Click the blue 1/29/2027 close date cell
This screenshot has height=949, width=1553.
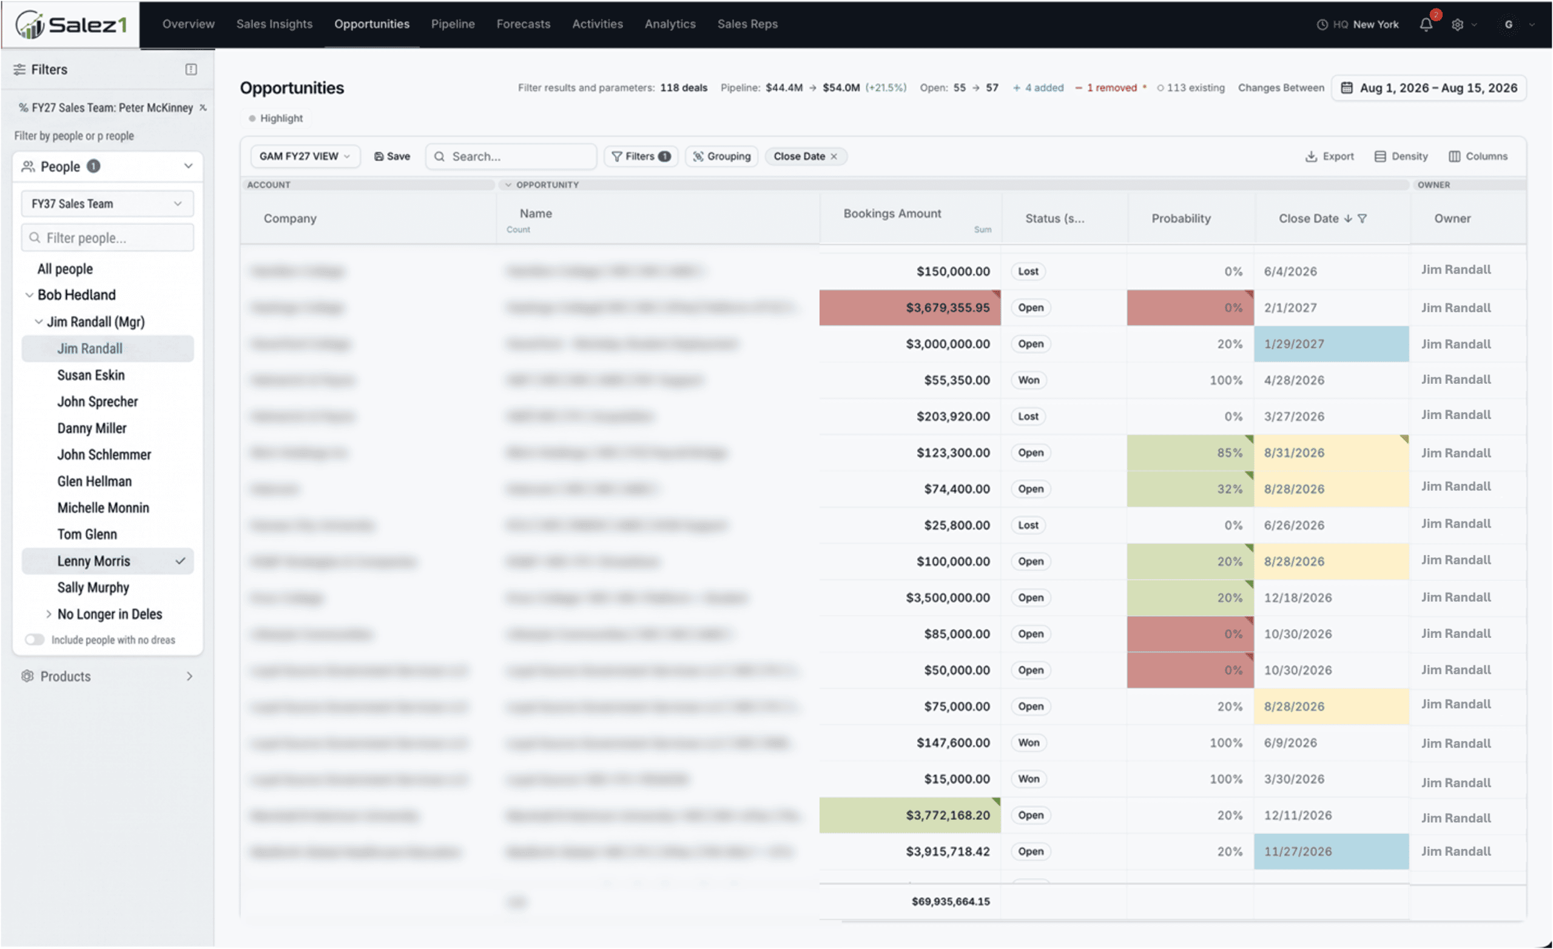1332,344
